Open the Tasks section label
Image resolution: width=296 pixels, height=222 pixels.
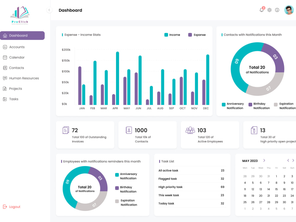click(x=14, y=99)
